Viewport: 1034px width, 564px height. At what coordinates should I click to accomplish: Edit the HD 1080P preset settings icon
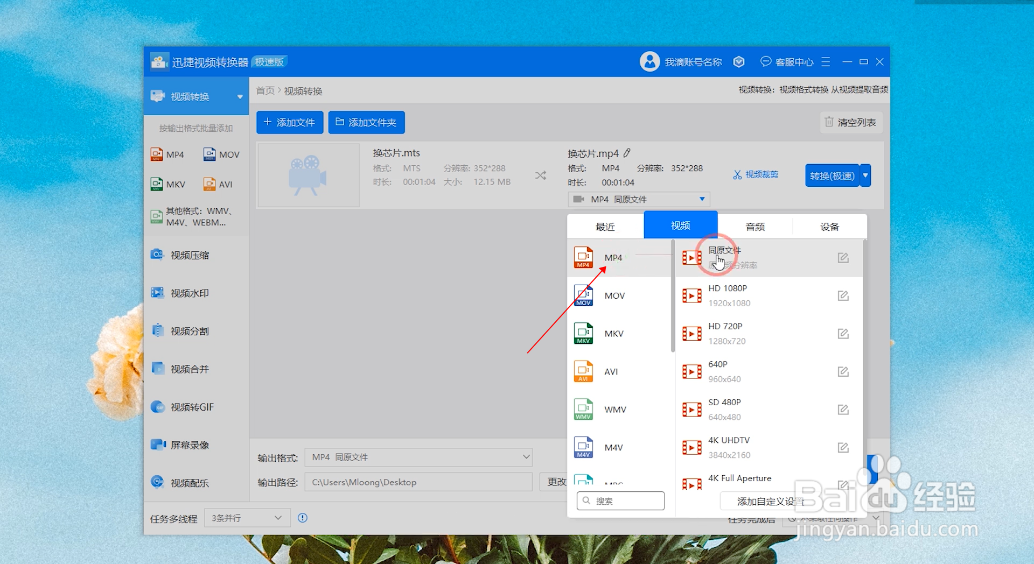(x=843, y=295)
